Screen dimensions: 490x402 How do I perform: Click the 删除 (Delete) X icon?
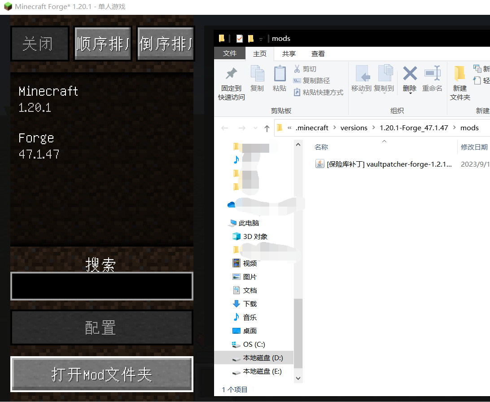(410, 74)
